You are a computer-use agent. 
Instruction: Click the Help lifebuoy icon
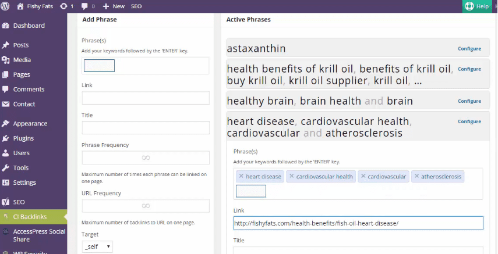click(469, 6)
